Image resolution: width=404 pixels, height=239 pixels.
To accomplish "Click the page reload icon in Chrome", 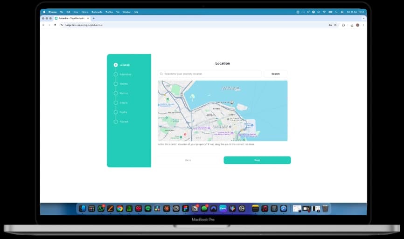I will 55,25.
